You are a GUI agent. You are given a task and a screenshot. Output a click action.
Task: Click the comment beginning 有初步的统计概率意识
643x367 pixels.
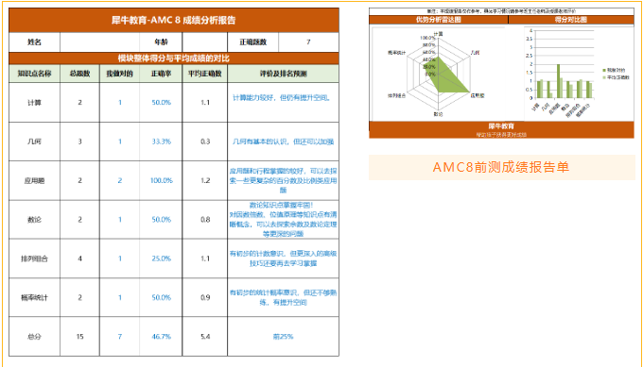[x=284, y=297]
